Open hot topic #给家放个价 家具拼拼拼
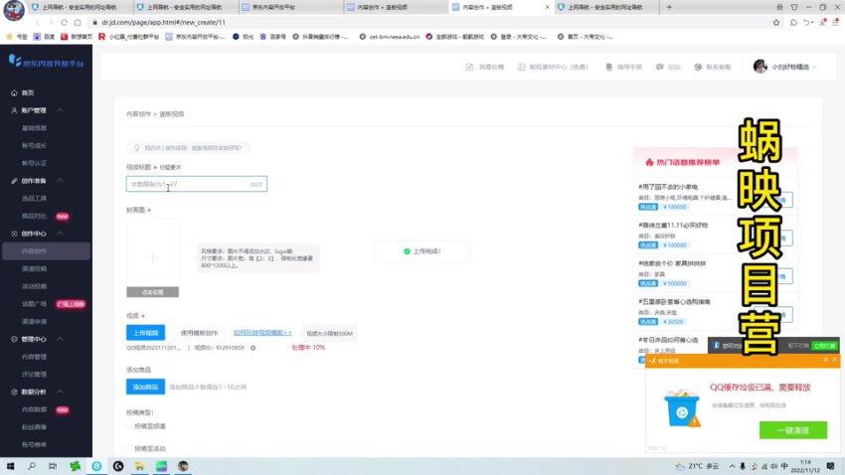The width and height of the screenshot is (845, 475). [672, 263]
